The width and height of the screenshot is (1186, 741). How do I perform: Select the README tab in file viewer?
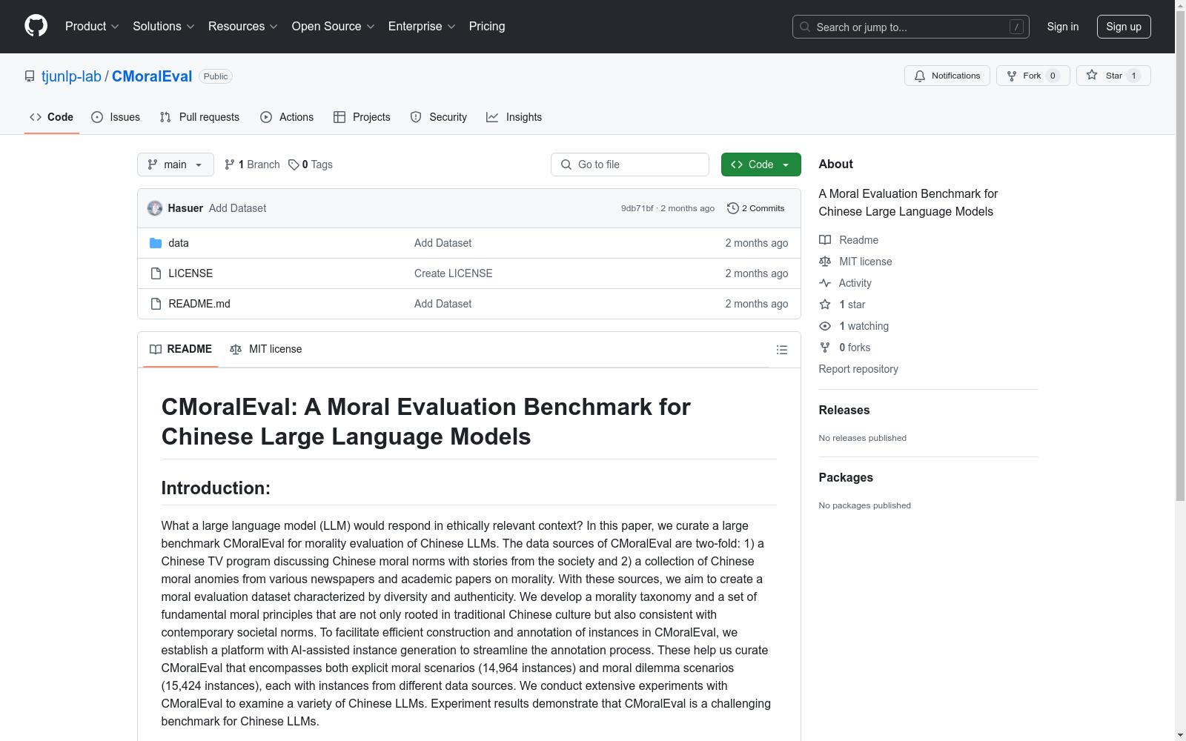point(181,349)
